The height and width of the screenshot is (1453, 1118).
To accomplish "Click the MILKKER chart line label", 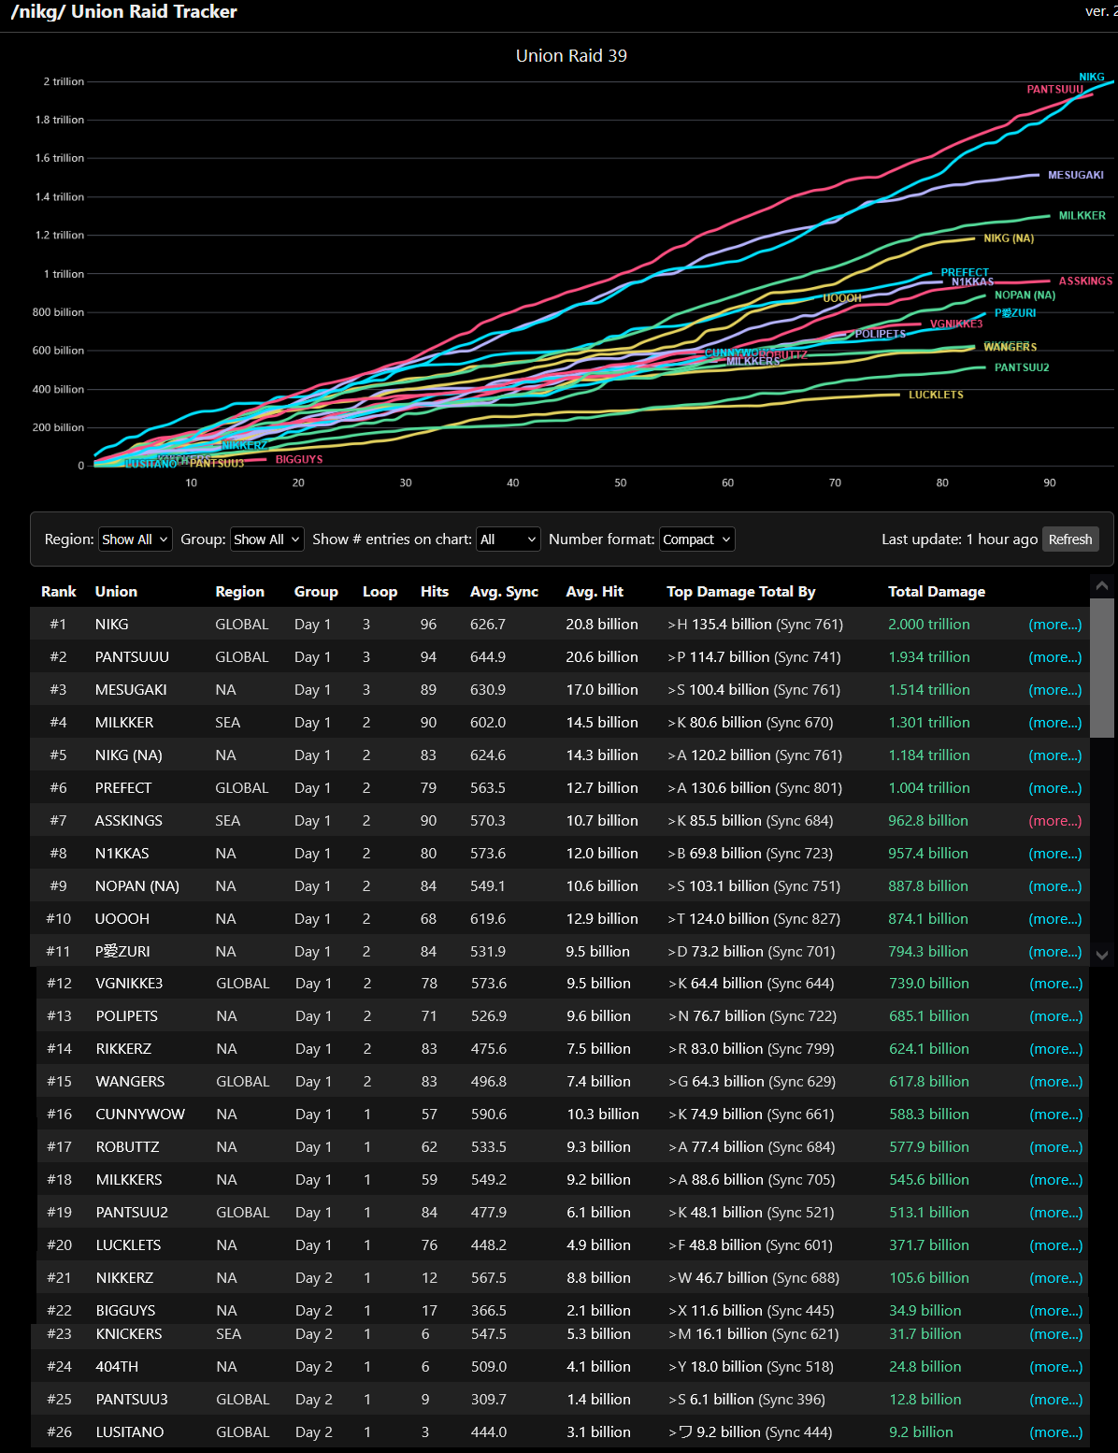I will click(1082, 216).
